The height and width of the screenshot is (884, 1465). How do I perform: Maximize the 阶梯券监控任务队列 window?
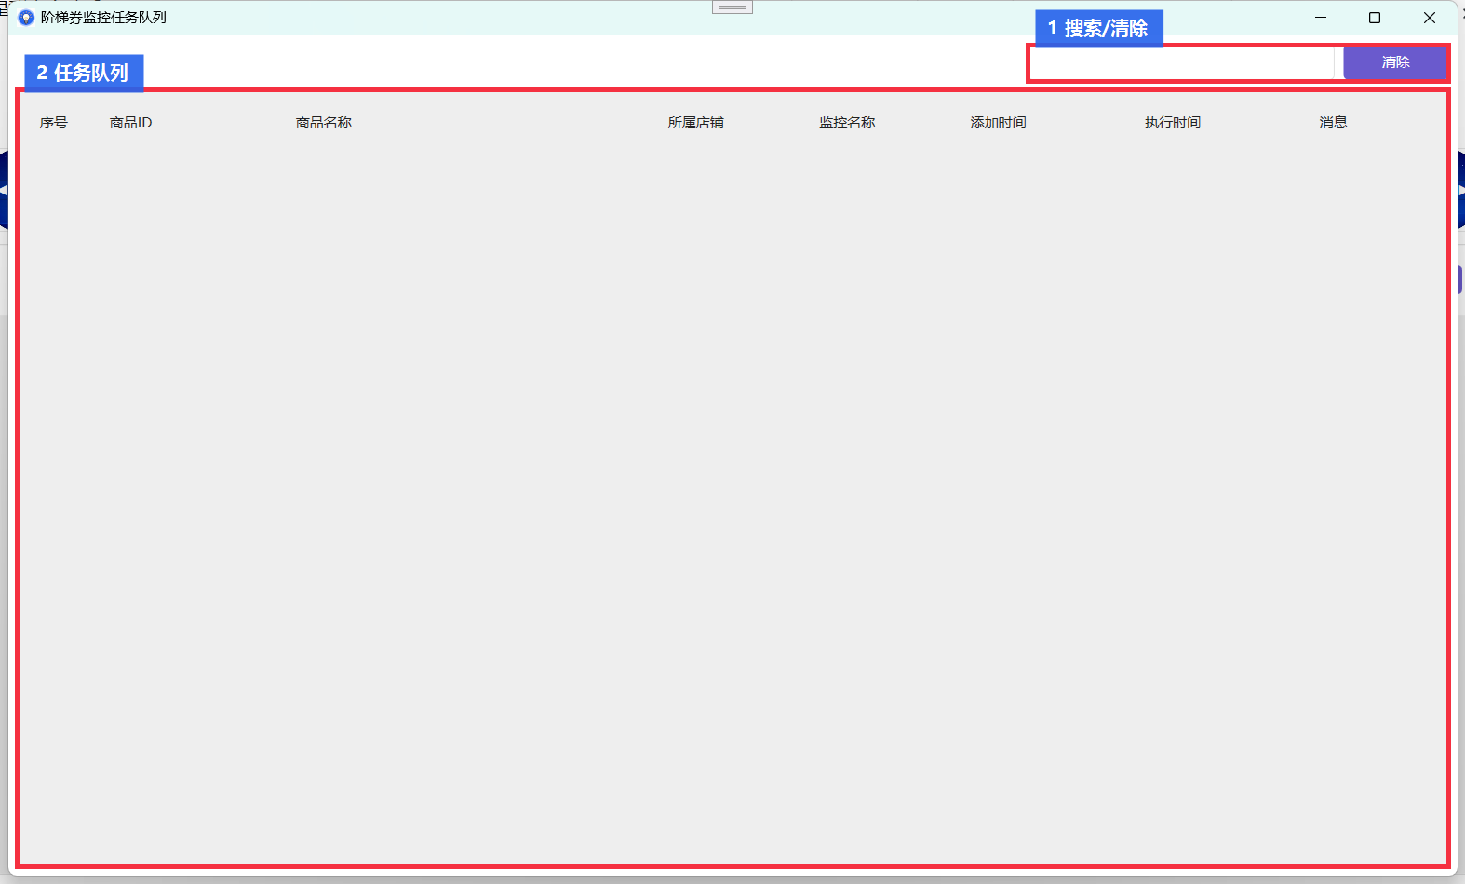[x=1375, y=18]
